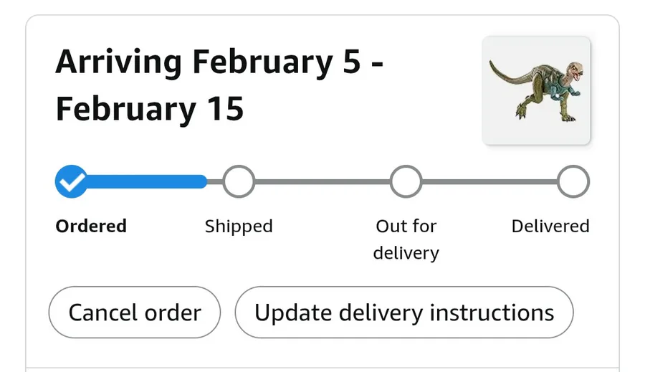Viewport: 645px width, 372px height.
Task: Click the blue Ordered checkmark icon
Action: pyautogui.click(x=72, y=182)
